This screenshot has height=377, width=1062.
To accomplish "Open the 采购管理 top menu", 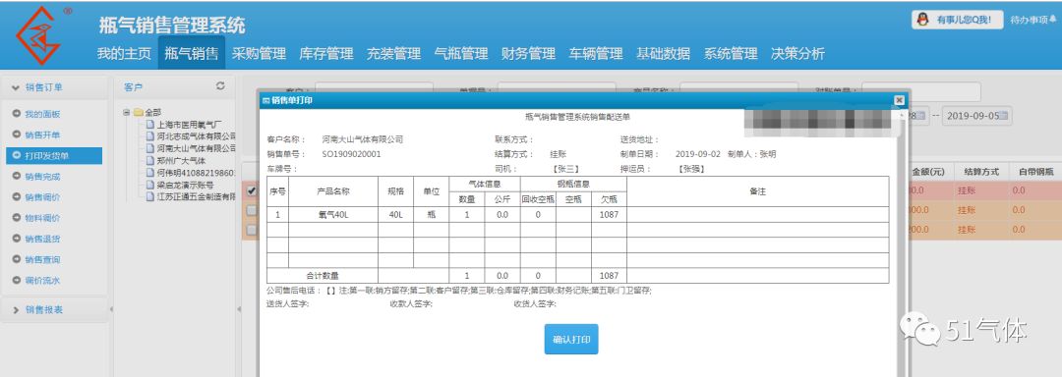I will (259, 53).
